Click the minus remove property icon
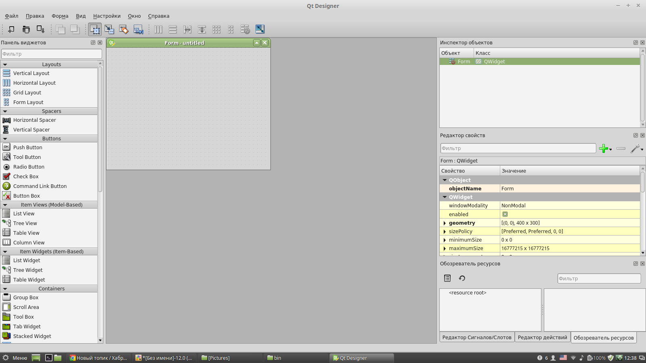 621,148
